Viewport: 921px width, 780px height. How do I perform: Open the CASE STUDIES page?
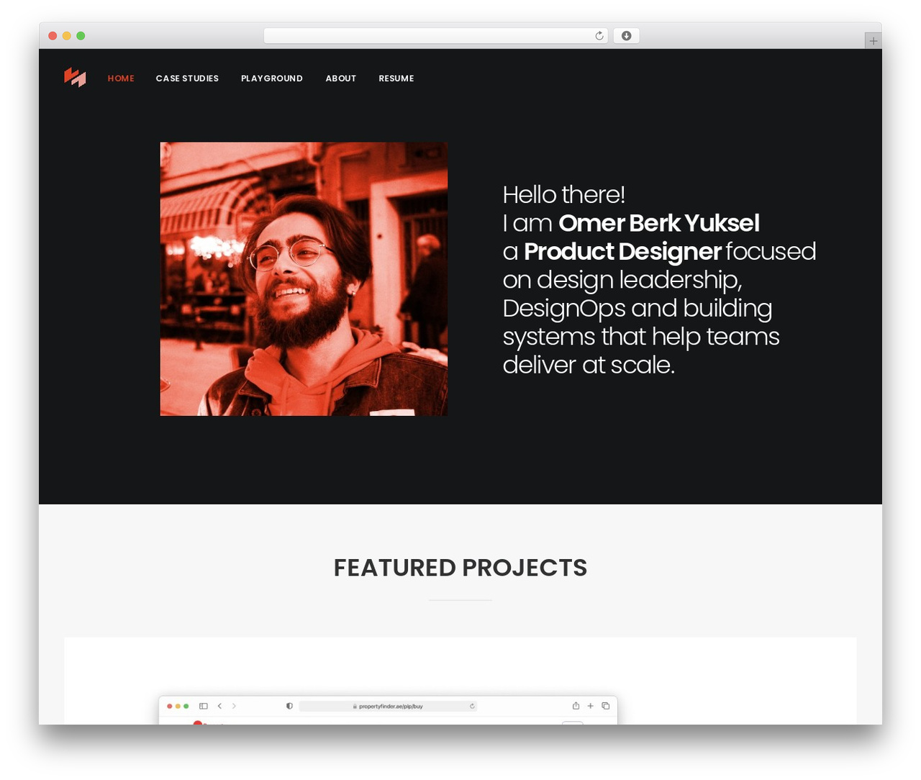(187, 78)
